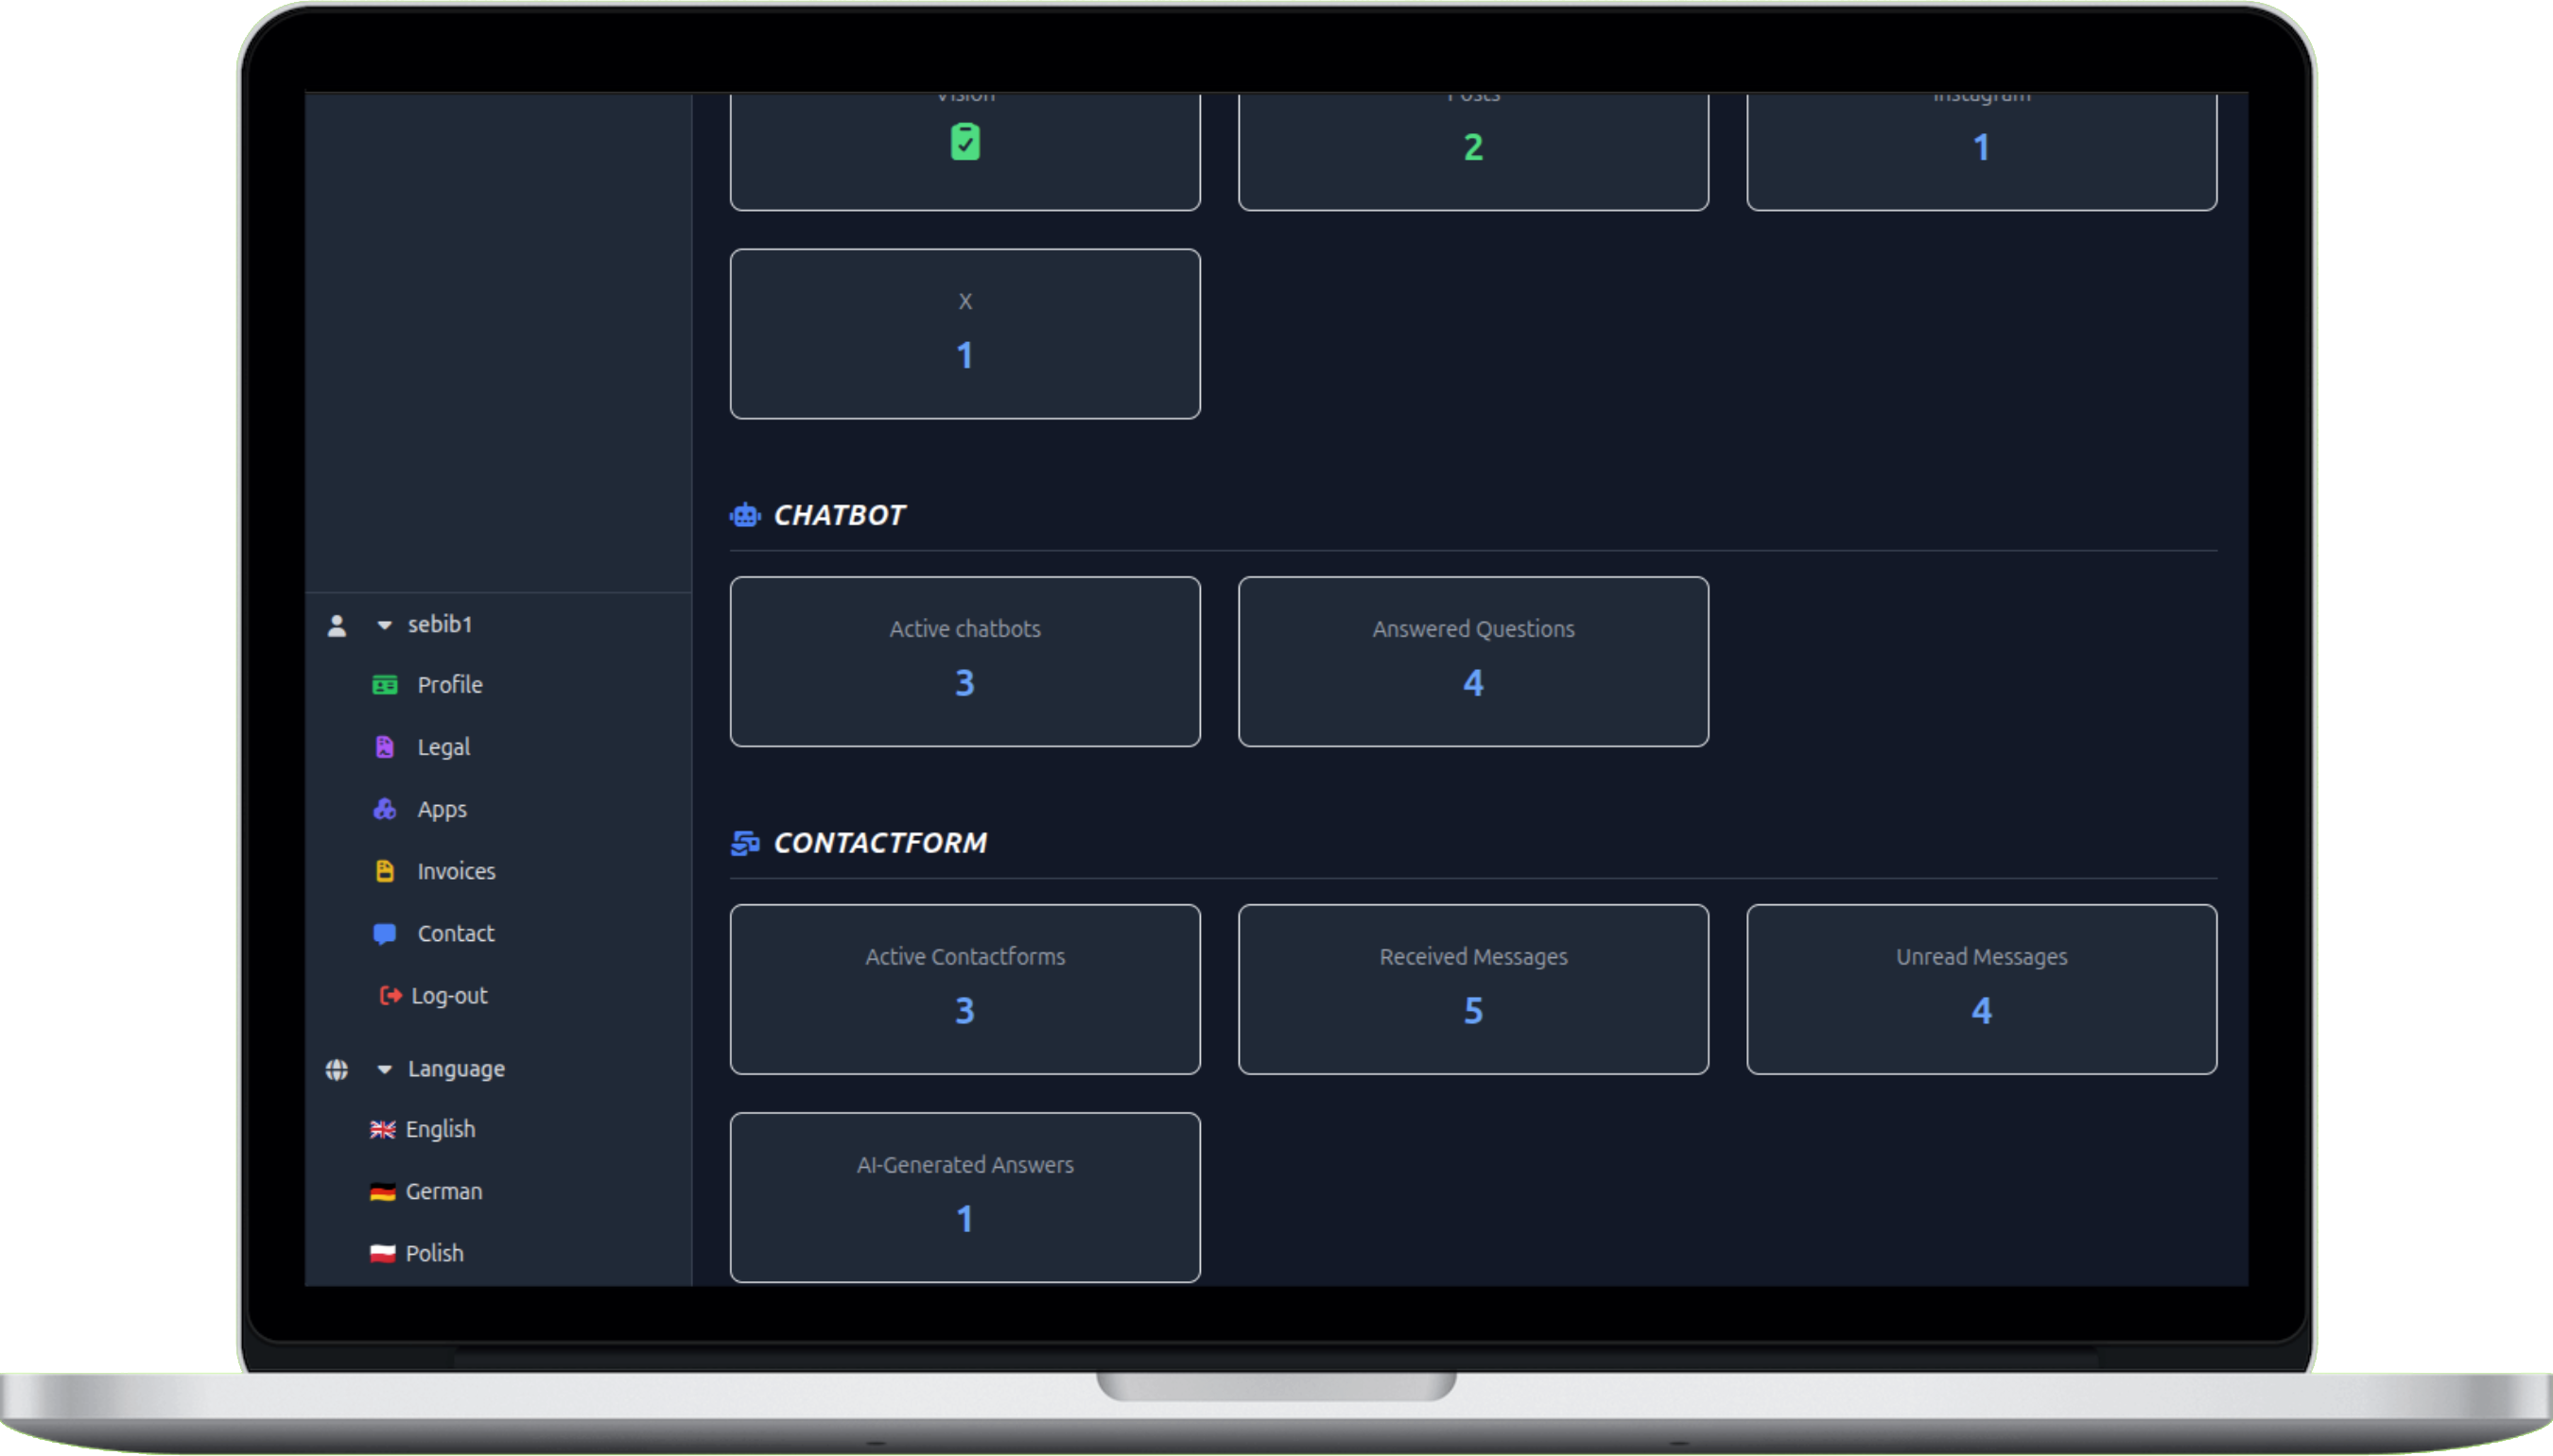The width and height of the screenshot is (2553, 1456).
Task: Collapse the sebib1 account section
Action: (x=383, y=624)
